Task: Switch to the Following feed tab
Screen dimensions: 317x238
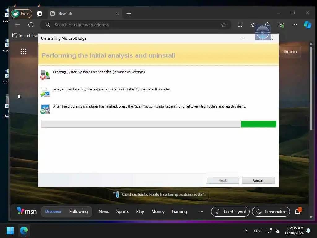Action: (78, 211)
